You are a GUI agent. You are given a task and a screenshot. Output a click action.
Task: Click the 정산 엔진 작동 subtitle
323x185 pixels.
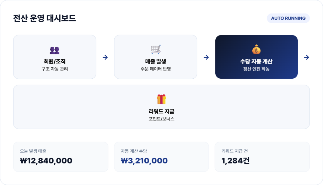[257, 69]
